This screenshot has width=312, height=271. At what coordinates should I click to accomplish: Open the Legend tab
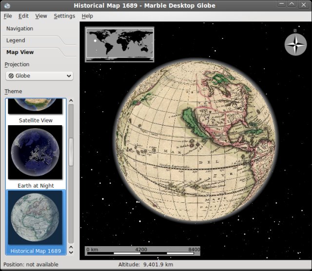[x=16, y=40]
